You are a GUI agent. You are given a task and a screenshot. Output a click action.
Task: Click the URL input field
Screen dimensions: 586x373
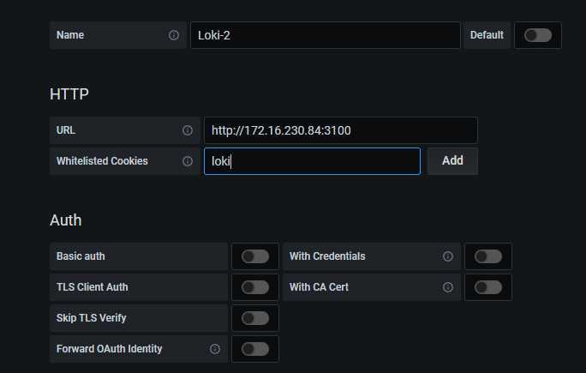(341, 130)
